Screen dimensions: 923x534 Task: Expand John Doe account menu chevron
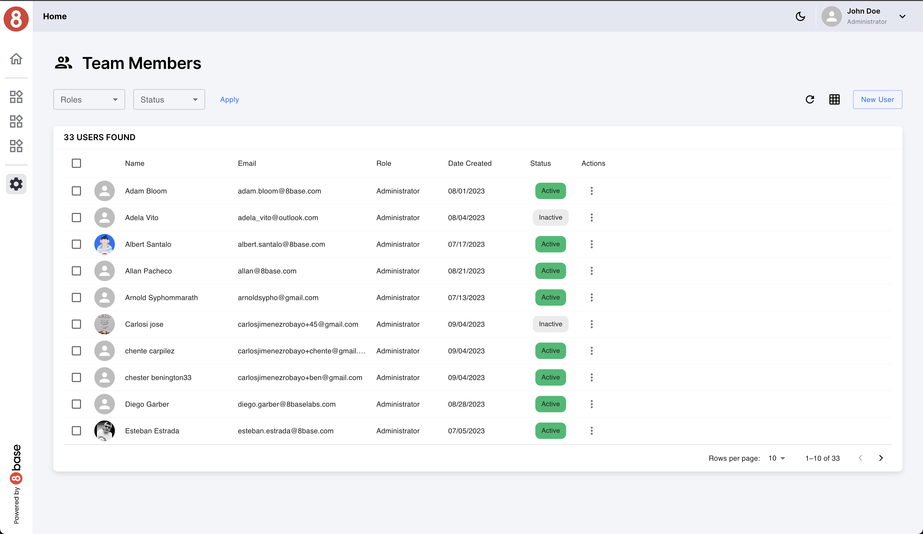(902, 16)
